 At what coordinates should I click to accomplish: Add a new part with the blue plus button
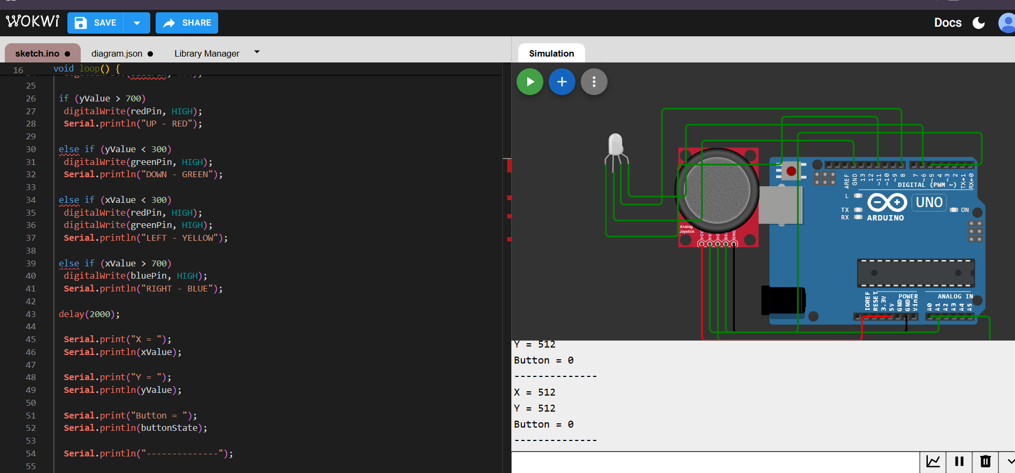coord(562,82)
